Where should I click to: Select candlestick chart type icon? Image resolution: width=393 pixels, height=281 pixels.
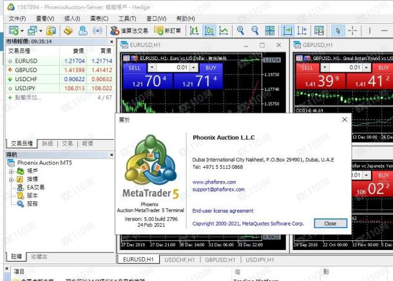click(209, 30)
